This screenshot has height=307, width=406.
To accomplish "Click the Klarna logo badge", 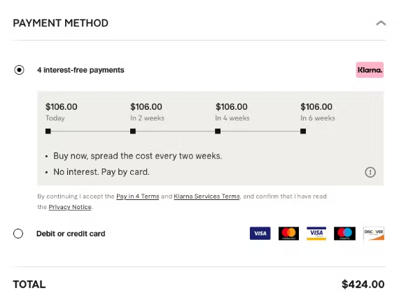I will point(370,70).
